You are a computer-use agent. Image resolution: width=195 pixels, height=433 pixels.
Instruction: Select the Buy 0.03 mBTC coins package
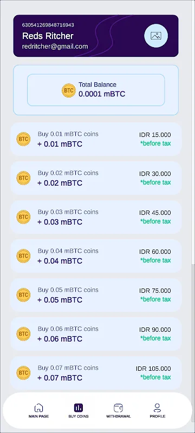(x=96, y=217)
